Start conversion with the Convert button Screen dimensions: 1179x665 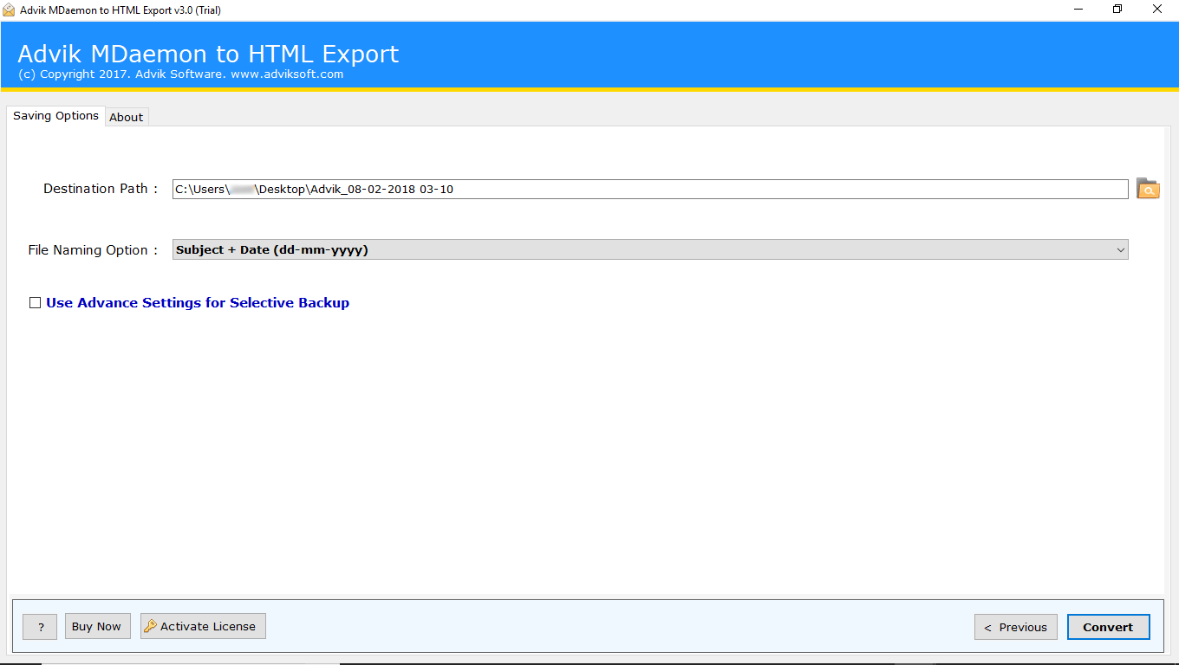[x=1108, y=627]
